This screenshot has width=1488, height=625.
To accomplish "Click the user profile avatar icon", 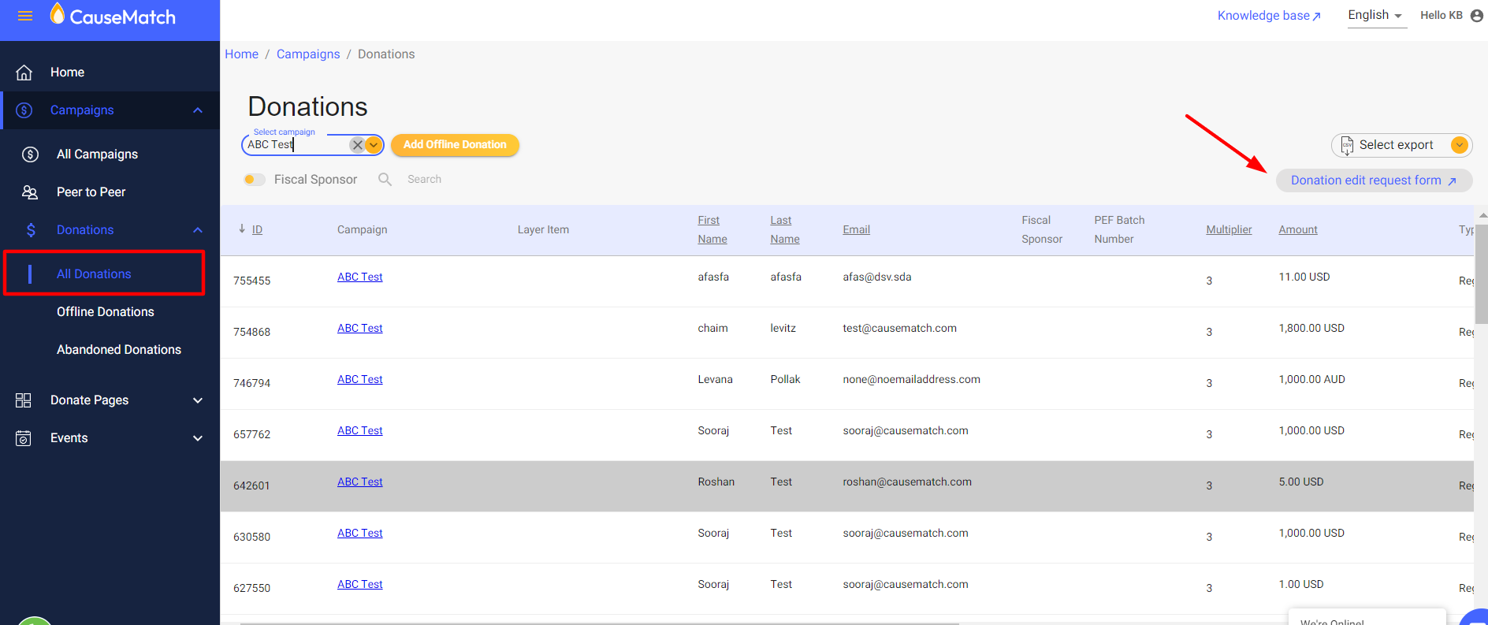I will tap(1477, 16).
